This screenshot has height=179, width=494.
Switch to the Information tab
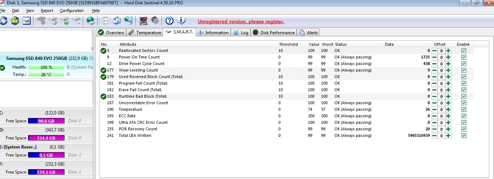click(x=213, y=32)
